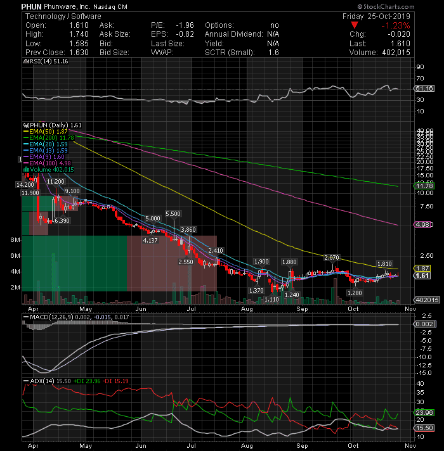Click the +DI 23.96 green label
The image size is (444, 451).
point(87,381)
